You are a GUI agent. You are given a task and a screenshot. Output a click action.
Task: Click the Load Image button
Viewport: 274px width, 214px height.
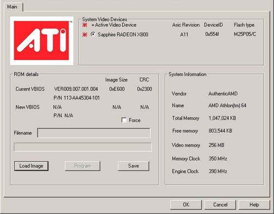click(x=31, y=166)
